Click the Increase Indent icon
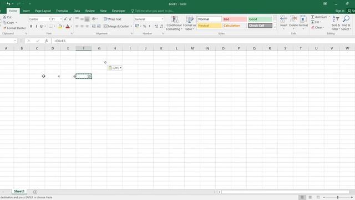Viewport: 355px width, 200px height. tap(99, 26)
